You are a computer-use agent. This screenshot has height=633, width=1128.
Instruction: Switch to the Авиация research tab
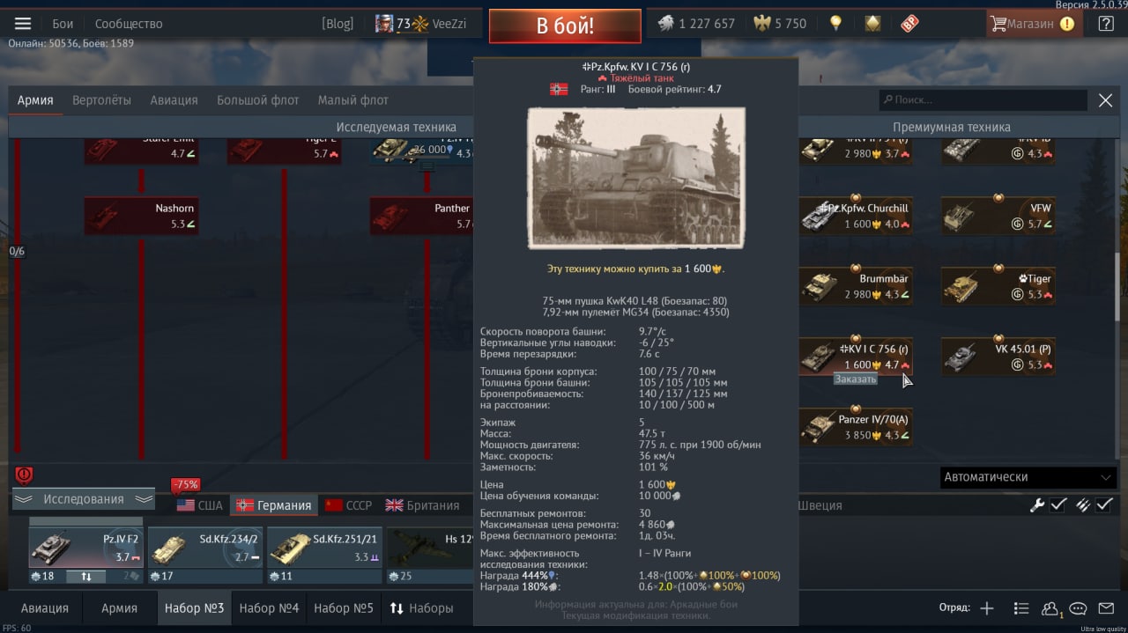[174, 100]
